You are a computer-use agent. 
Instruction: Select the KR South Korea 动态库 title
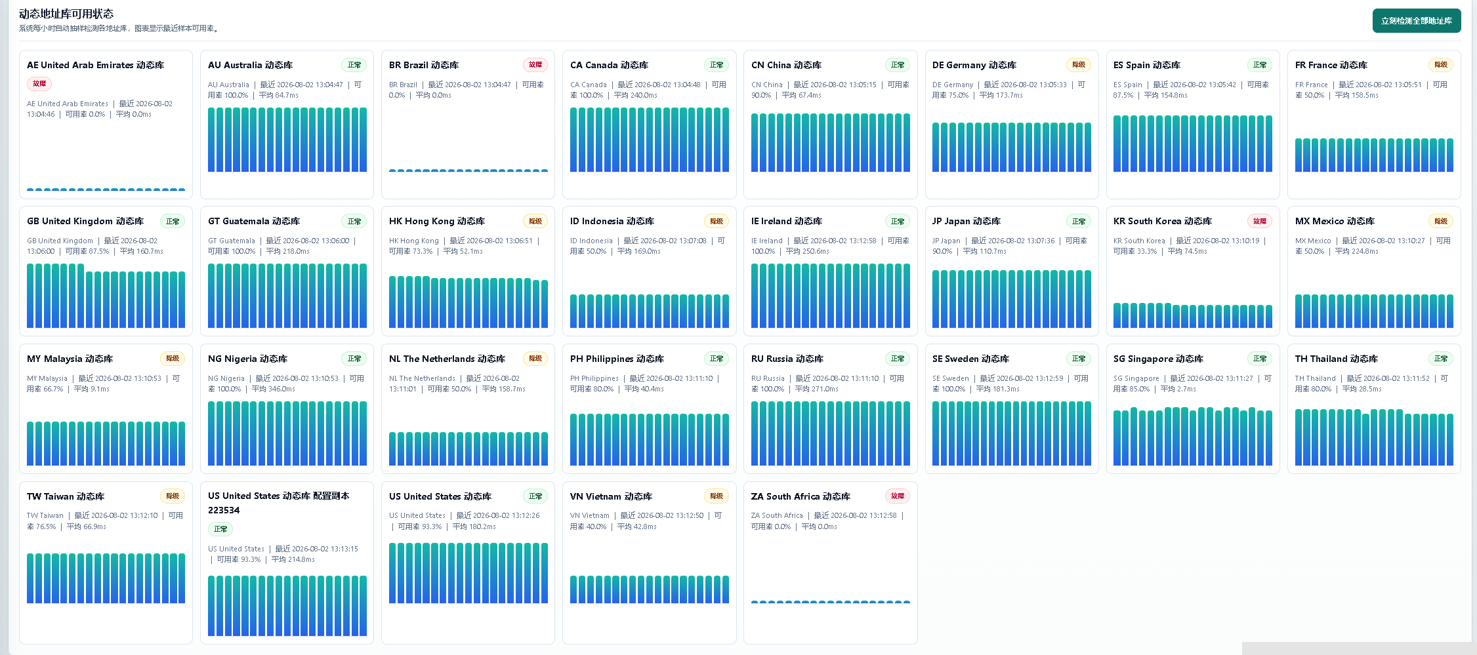tap(1163, 221)
